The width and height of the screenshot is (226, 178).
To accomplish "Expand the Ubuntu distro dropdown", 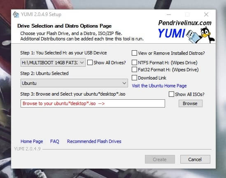I will (x=74, y=83).
